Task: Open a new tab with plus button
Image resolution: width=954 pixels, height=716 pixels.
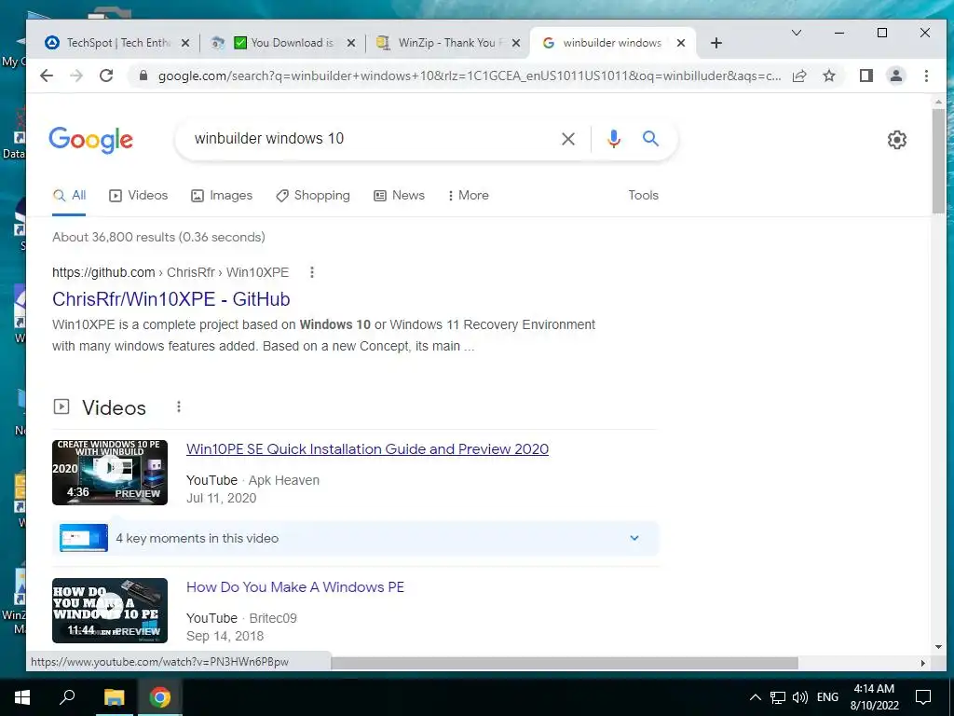Action: [716, 43]
